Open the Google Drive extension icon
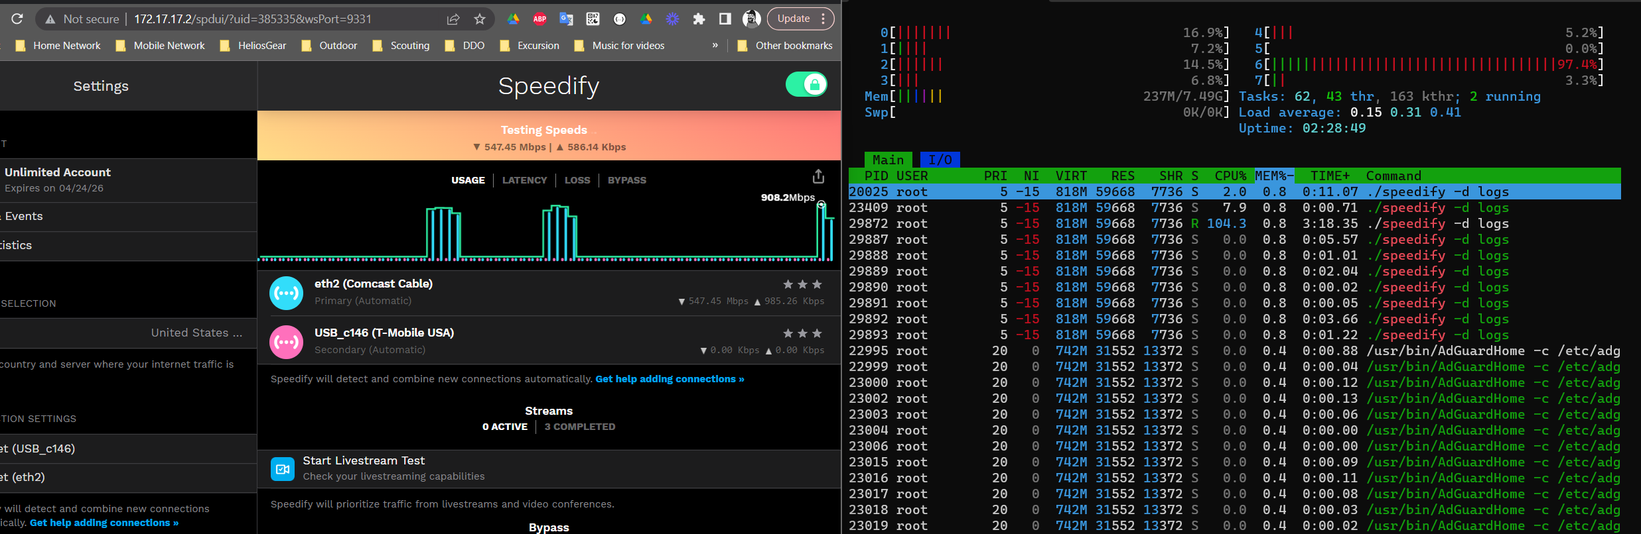 [x=513, y=19]
